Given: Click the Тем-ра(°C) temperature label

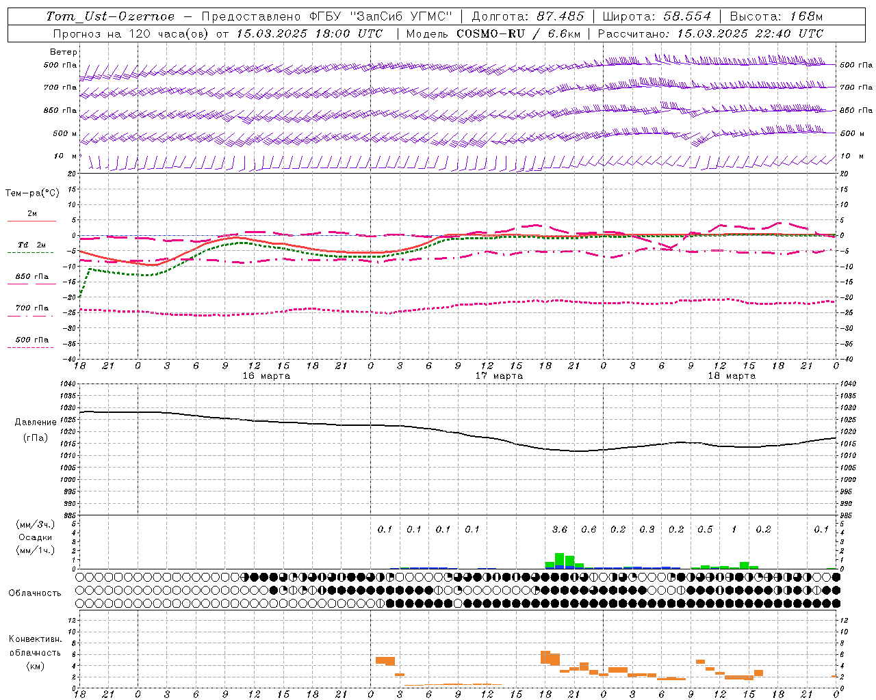Looking at the screenshot, I should pos(32,193).
